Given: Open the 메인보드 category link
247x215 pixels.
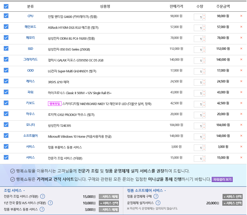Looking at the screenshot, I should pyautogui.click(x=30, y=27).
